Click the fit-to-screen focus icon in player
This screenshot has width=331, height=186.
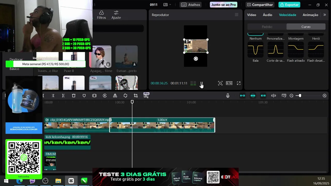pos(220,83)
